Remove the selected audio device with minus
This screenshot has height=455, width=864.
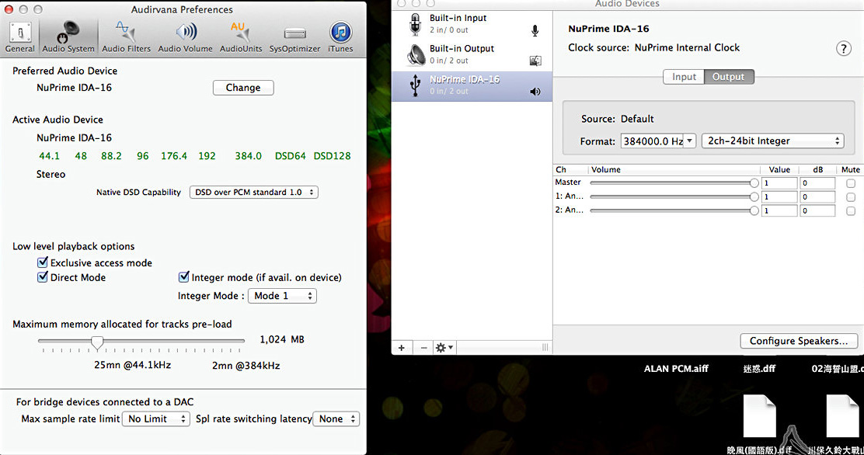pyautogui.click(x=423, y=348)
